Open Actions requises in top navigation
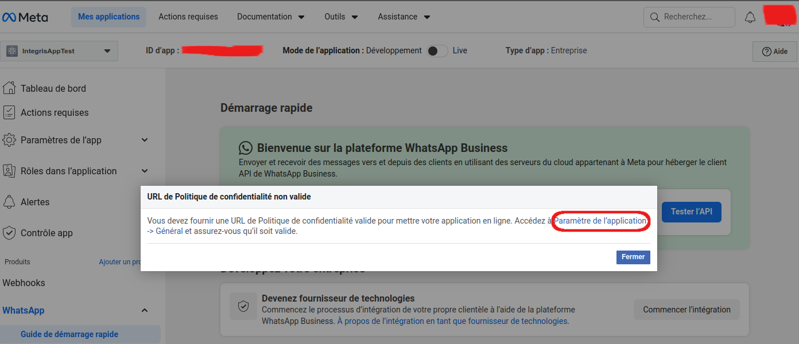Viewport: 799px width, 344px height. click(188, 17)
